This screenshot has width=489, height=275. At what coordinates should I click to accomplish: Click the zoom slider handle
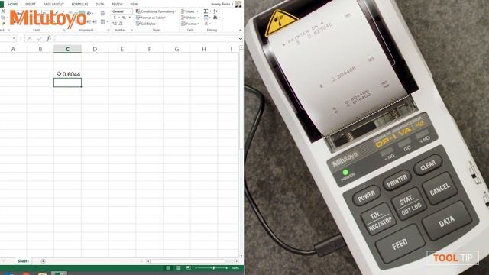click(x=214, y=268)
